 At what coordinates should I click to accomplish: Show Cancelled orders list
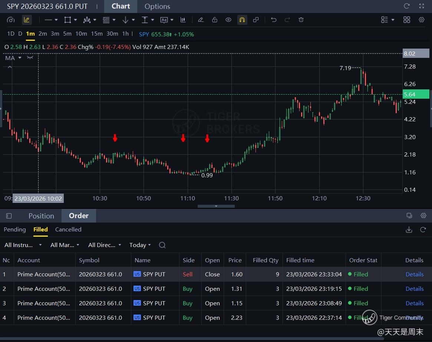pos(68,230)
